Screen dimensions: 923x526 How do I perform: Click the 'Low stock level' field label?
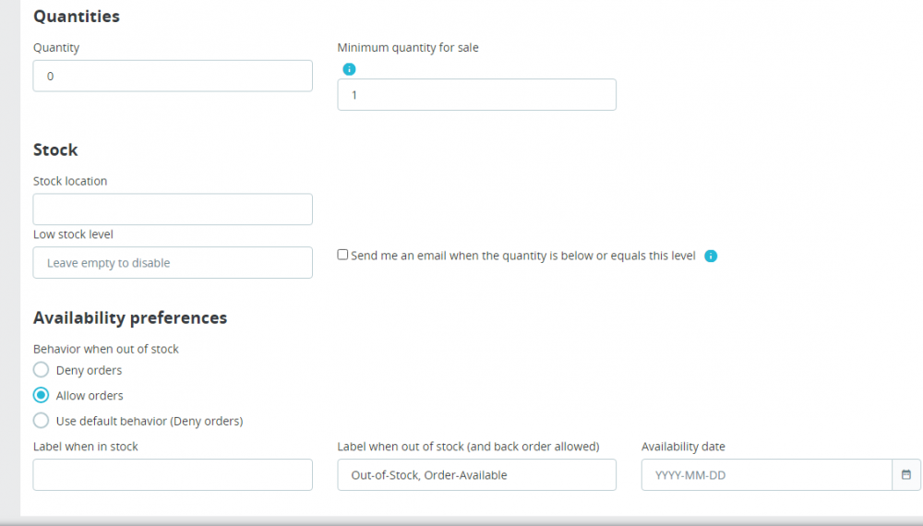[73, 234]
